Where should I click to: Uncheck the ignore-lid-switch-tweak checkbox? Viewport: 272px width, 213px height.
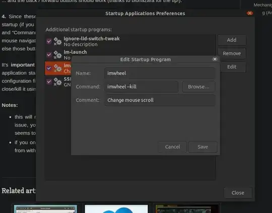[x=49, y=41]
